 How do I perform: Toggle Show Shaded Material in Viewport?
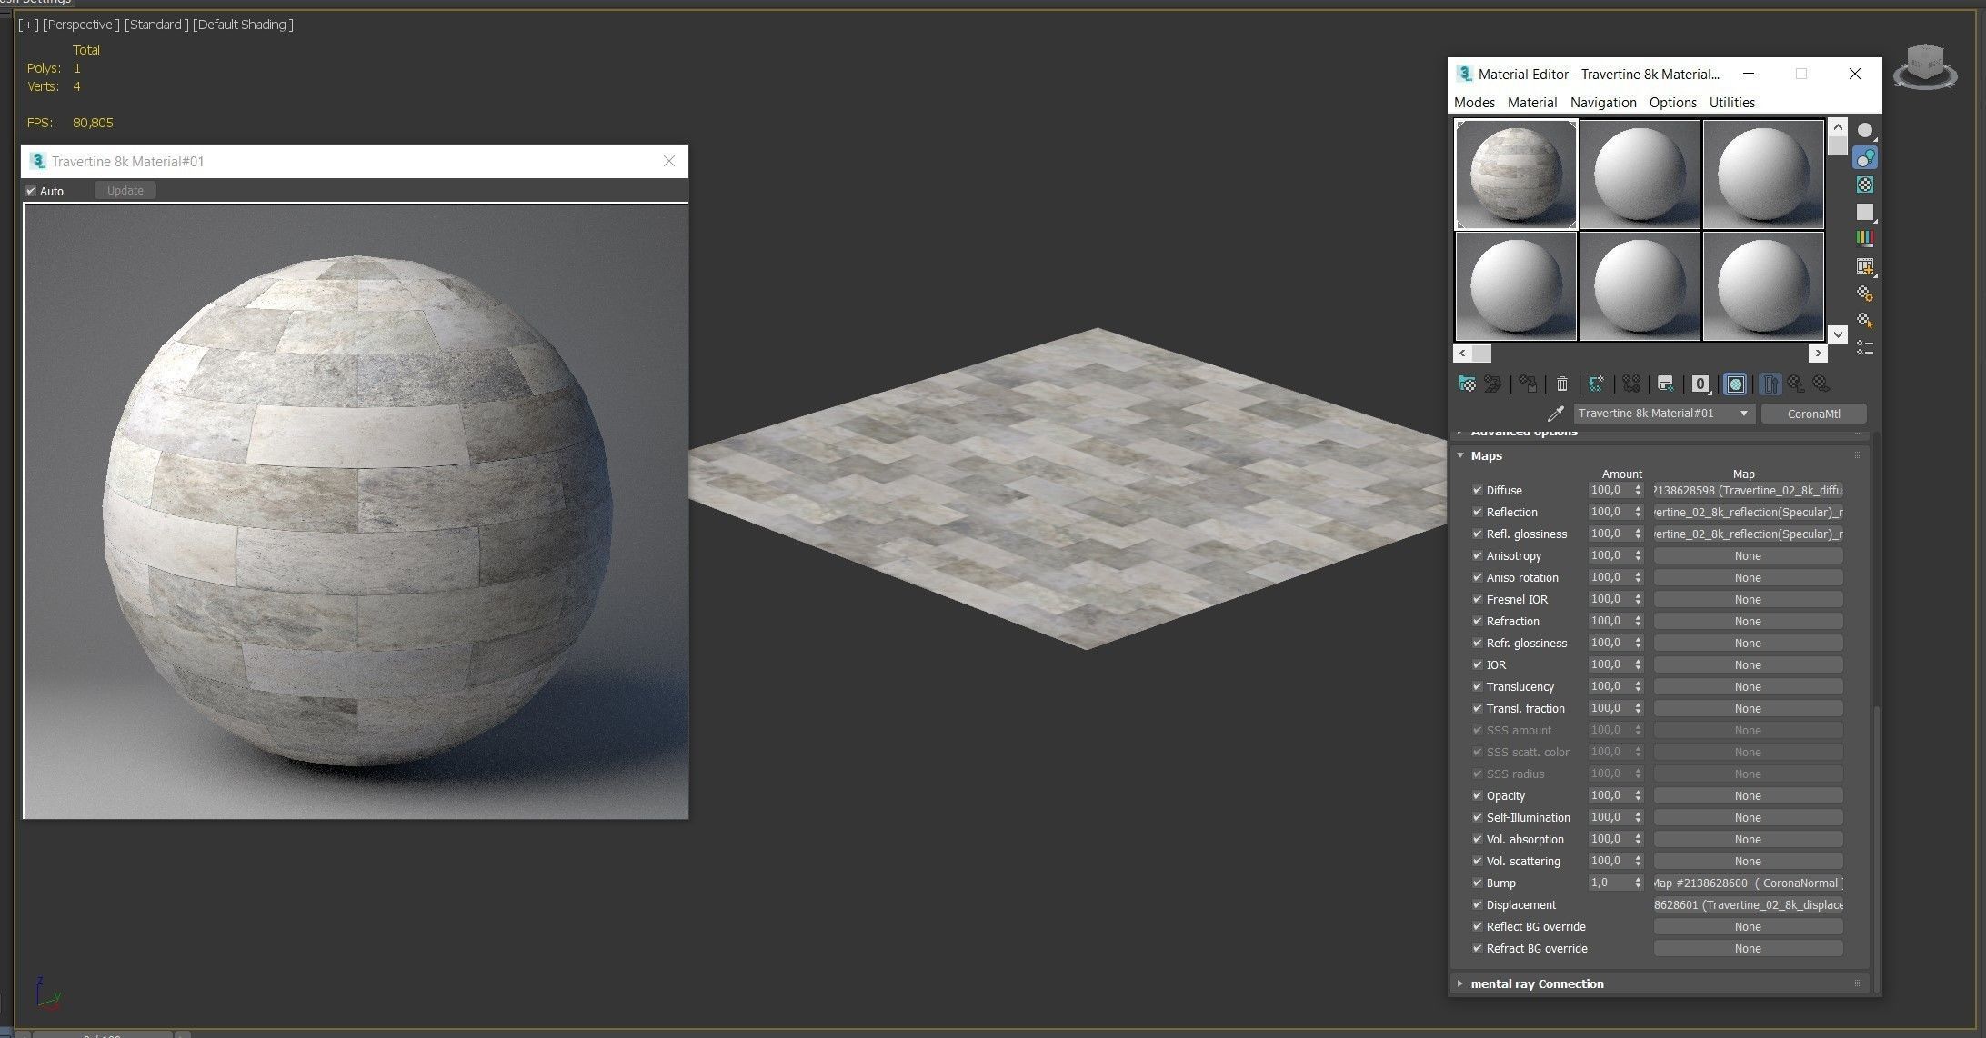pyautogui.click(x=1735, y=384)
